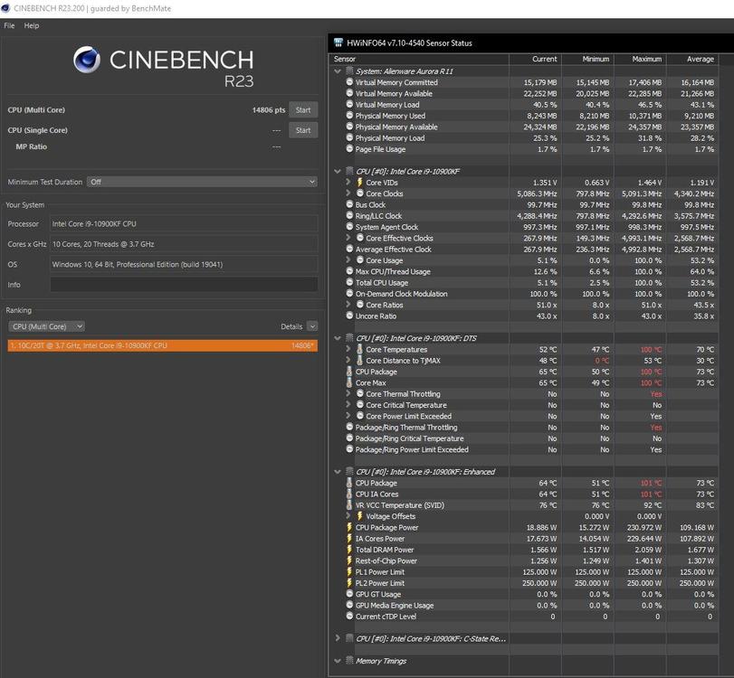Screen dimensions: 734x678
Task: Click the HWiNFO64 title bar icon
Action: 338,42
